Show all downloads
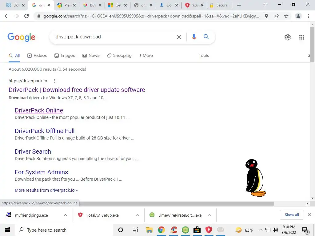 (x=292, y=215)
